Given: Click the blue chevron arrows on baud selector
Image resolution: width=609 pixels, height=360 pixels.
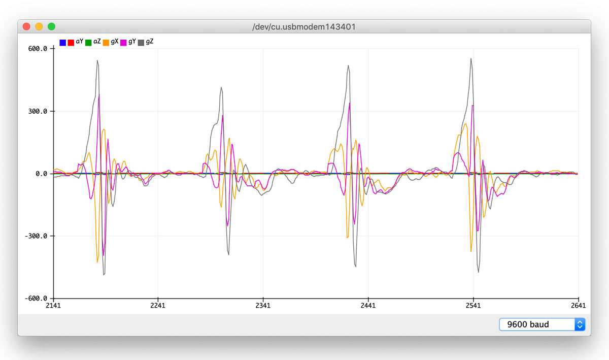Looking at the screenshot, I should click(580, 324).
